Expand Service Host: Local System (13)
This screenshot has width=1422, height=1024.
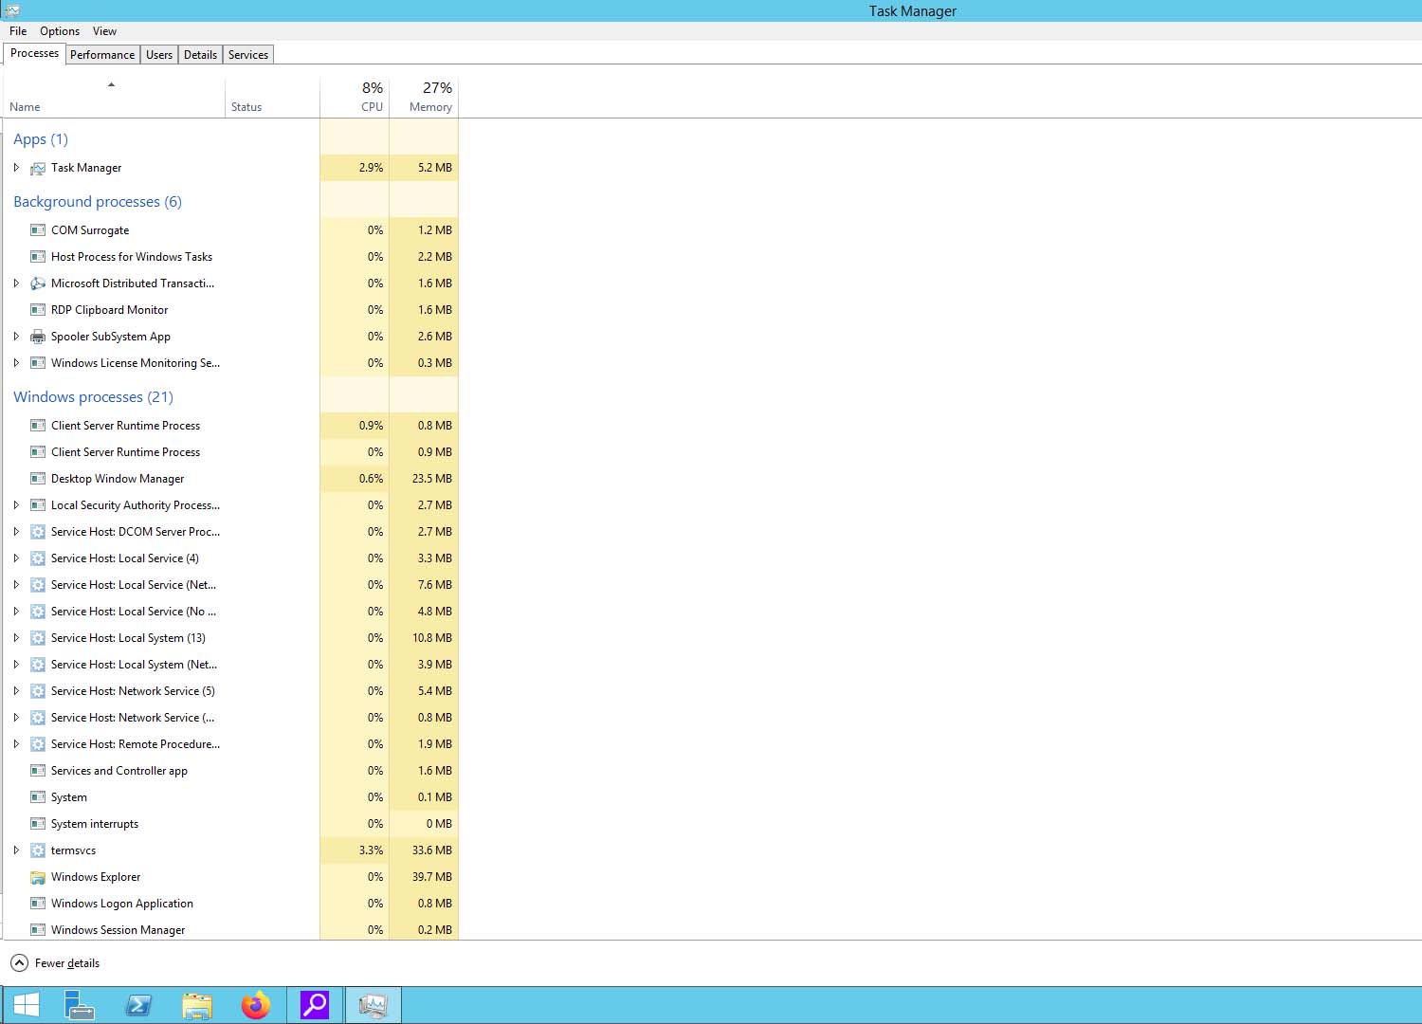click(x=16, y=638)
